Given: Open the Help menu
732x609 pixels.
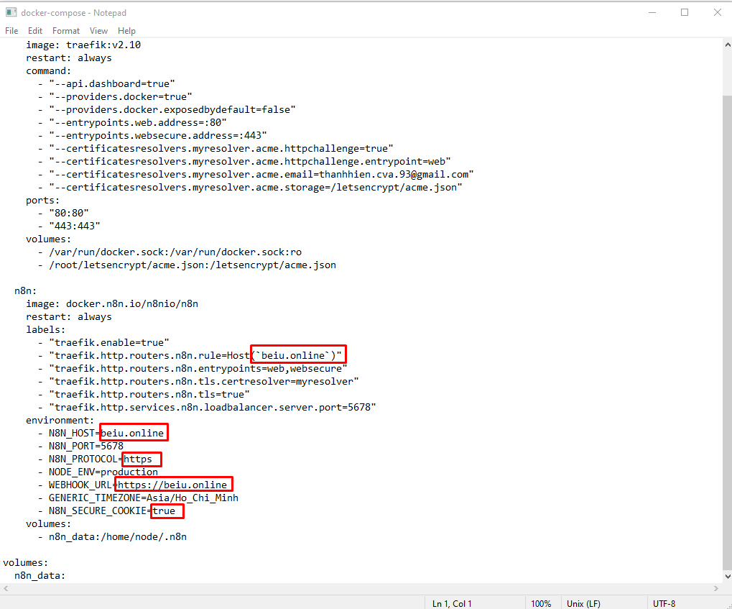Looking at the screenshot, I should tap(126, 31).
